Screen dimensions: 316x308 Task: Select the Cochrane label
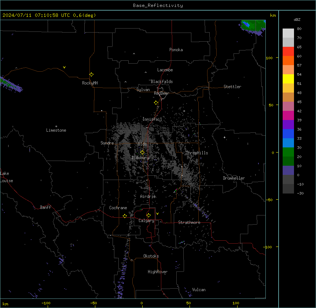pyautogui.click(x=118, y=208)
